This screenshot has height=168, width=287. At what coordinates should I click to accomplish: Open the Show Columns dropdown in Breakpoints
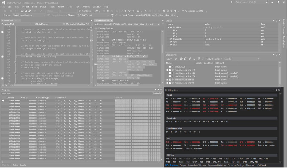coord(214,59)
